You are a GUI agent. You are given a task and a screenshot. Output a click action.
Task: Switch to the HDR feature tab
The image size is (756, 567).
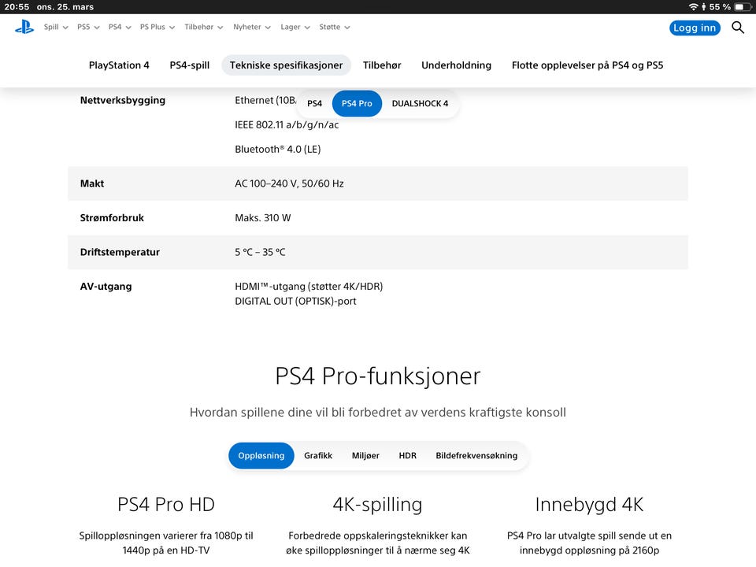[407, 456]
